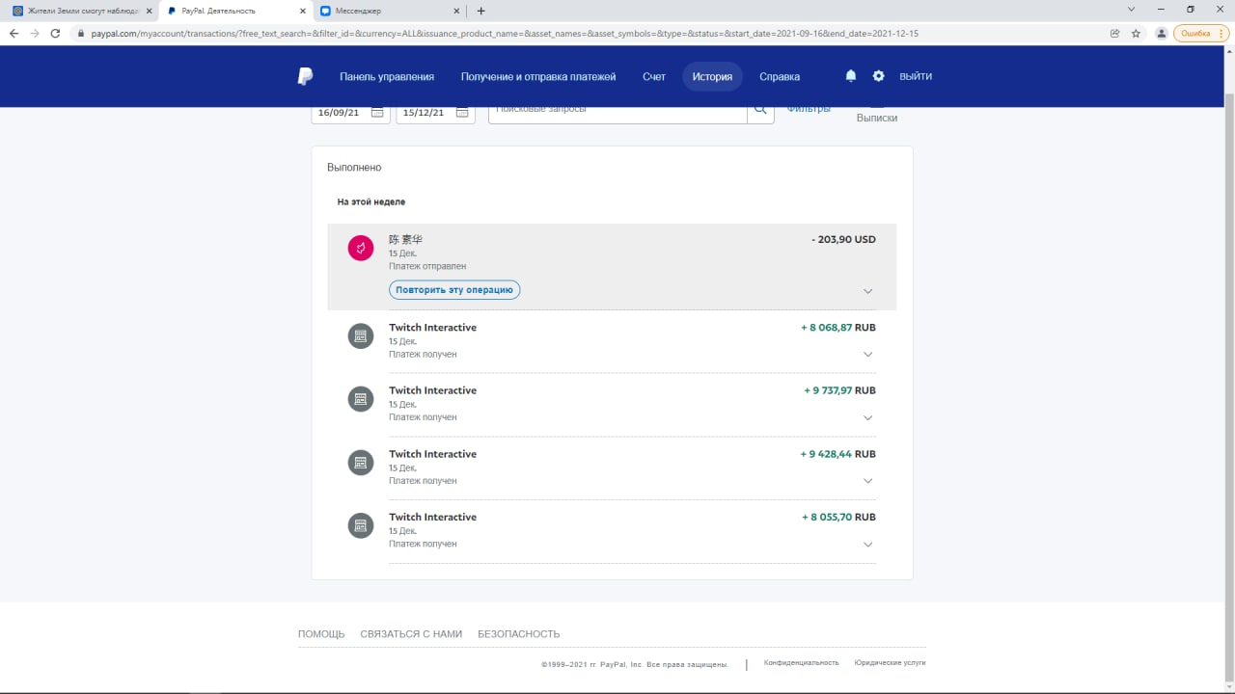
Task: Click the Выйти logout link
Action: point(916,76)
